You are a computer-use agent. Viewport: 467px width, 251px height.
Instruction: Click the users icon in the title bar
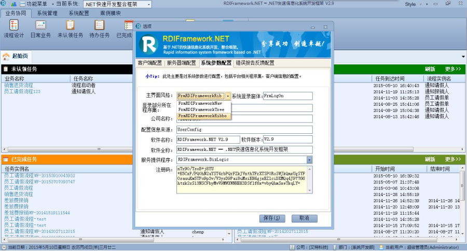coord(13,4)
